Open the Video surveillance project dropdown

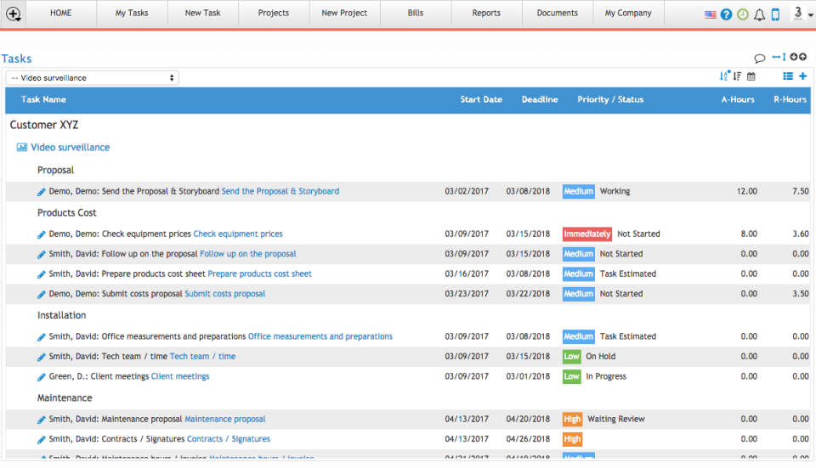(92, 78)
